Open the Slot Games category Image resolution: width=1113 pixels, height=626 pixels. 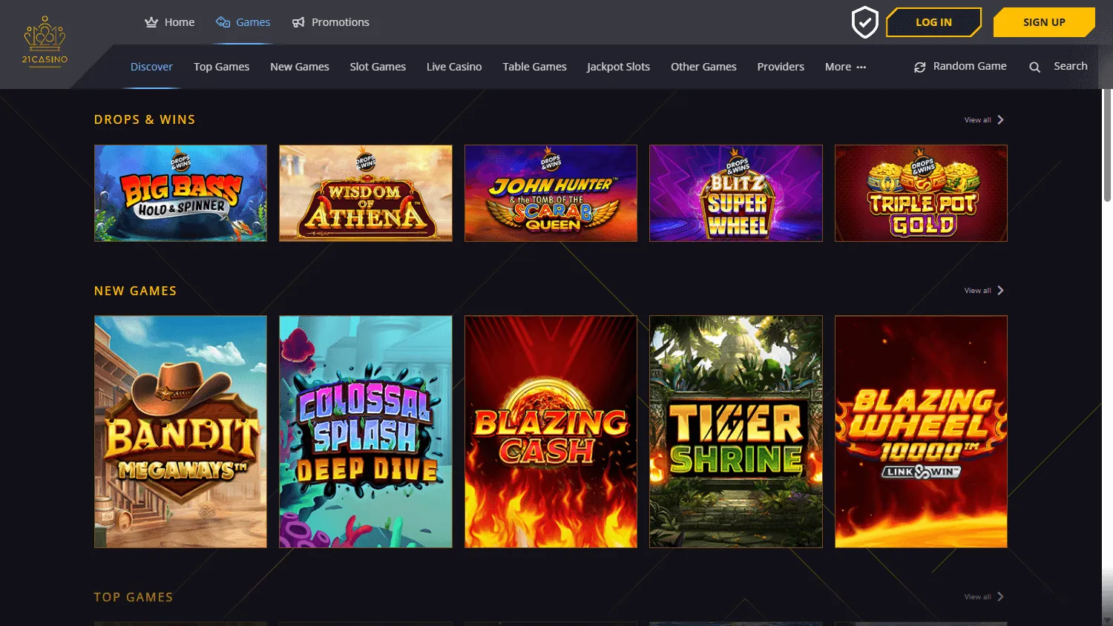coord(378,66)
